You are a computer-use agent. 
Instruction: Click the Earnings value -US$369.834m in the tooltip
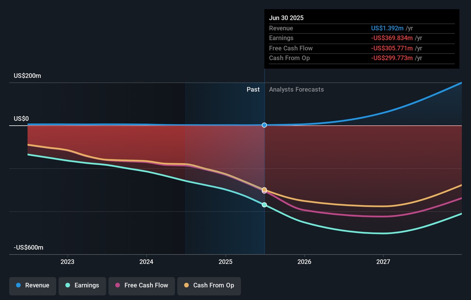[392, 38]
